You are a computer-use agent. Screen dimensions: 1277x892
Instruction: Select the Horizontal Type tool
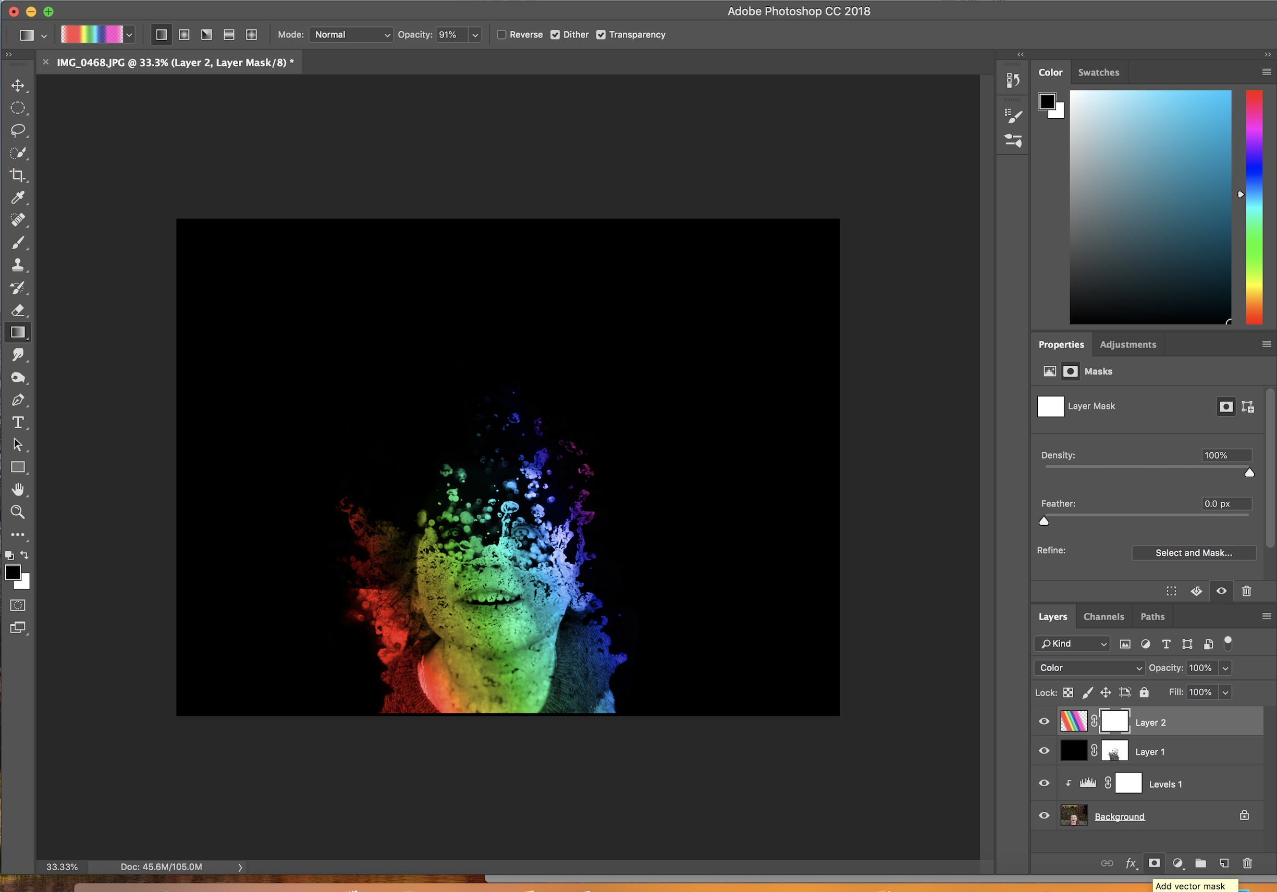[18, 423]
